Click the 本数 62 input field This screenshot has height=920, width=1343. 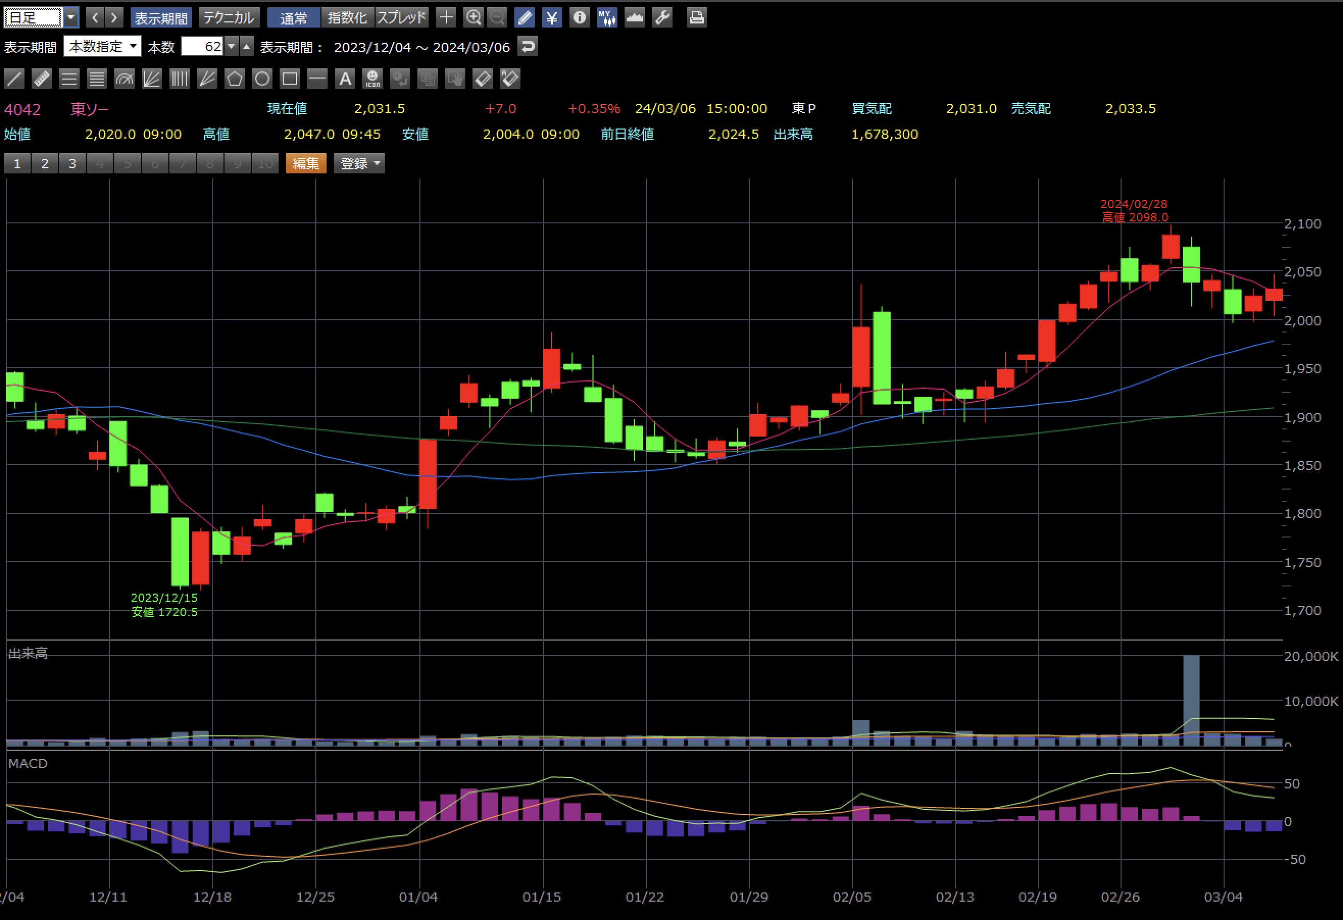pos(202,46)
